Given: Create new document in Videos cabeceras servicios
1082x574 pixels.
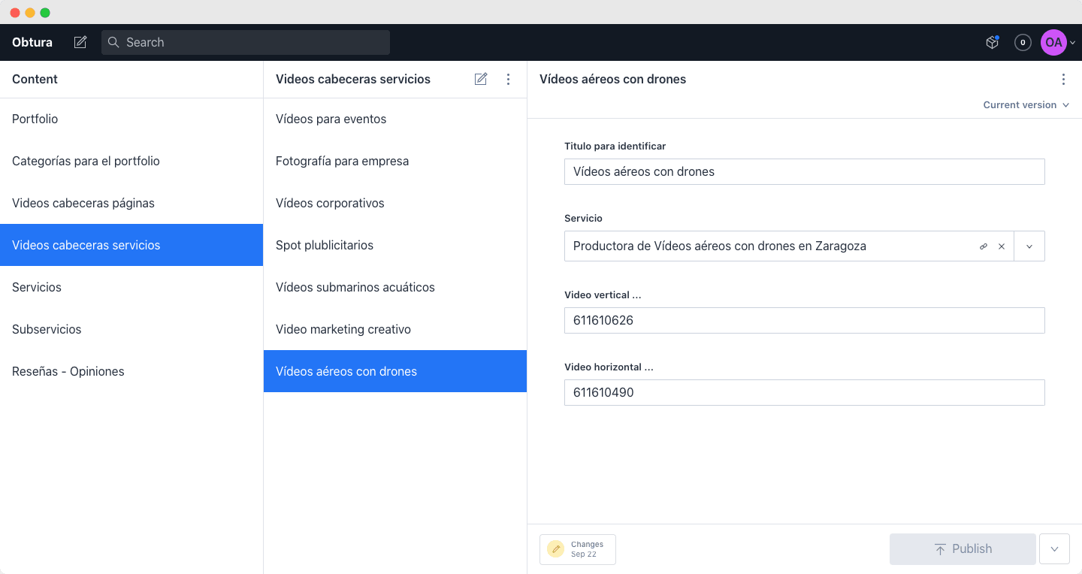Looking at the screenshot, I should 481,79.
